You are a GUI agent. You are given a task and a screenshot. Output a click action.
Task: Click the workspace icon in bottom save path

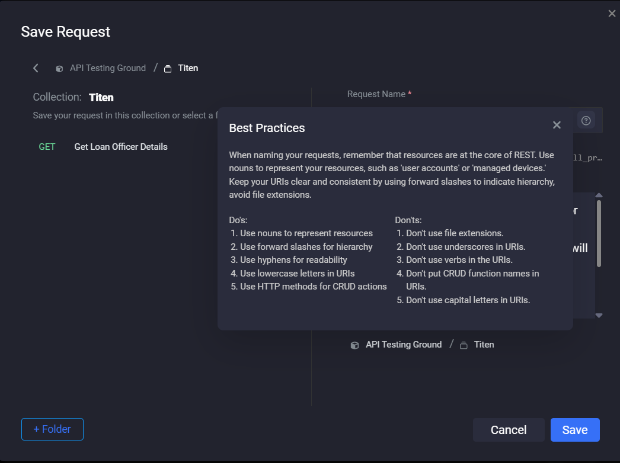point(354,345)
